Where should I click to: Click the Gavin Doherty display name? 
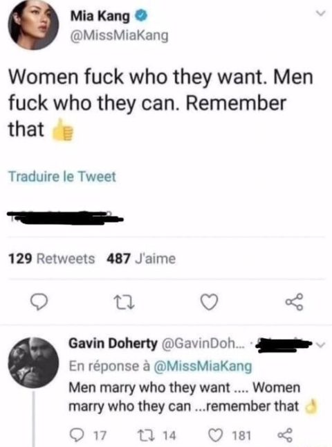tap(113, 344)
